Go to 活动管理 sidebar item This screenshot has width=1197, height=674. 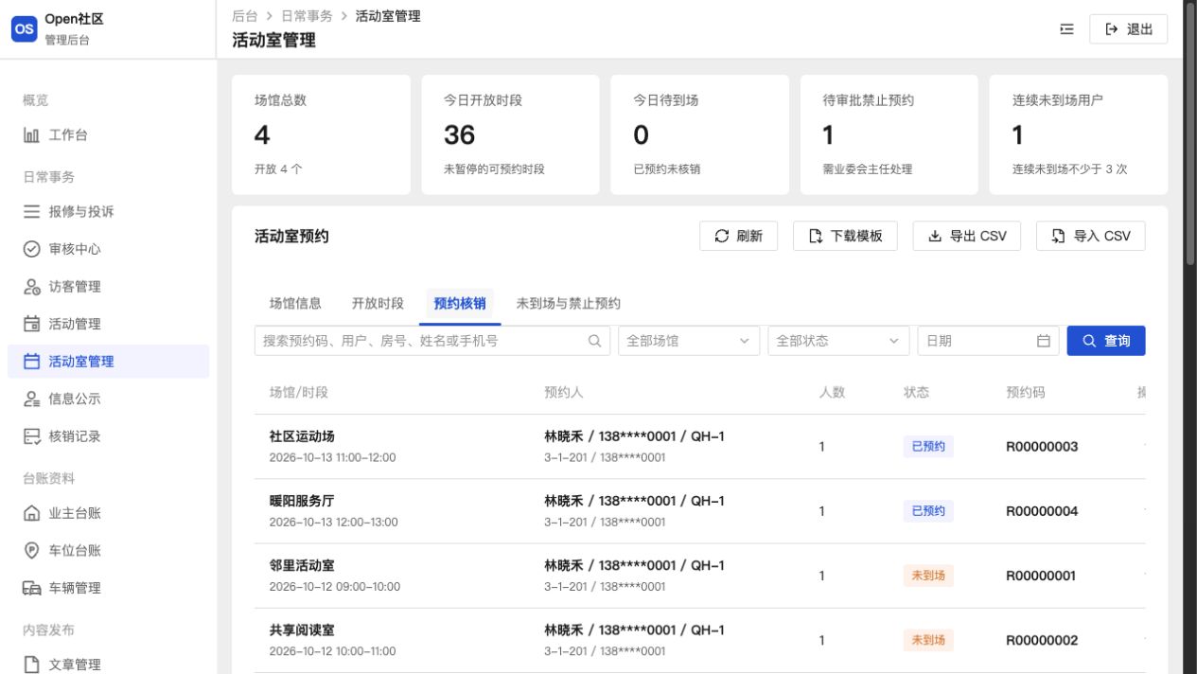(x=108, y=324)
